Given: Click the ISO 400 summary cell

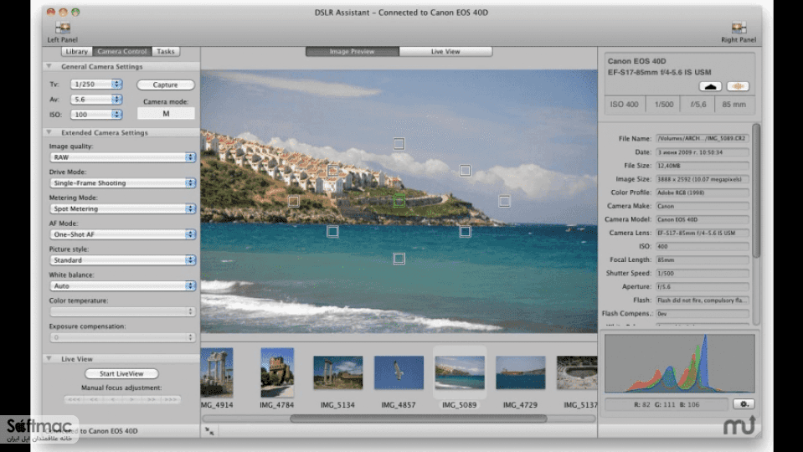Looking at the screenshot, I should tap(625, 105).
